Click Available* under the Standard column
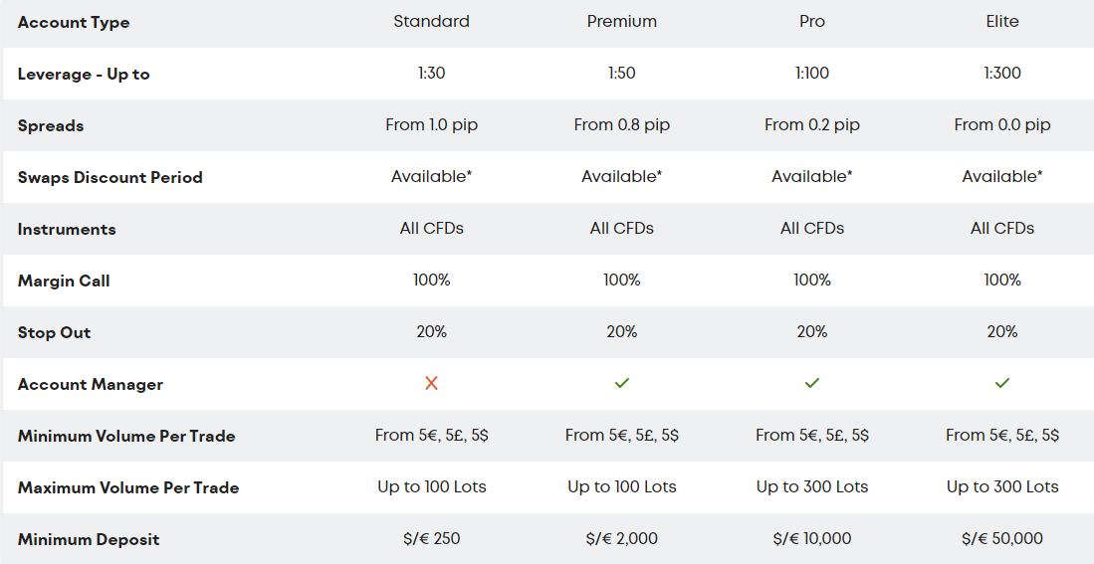Image resolution: width=1094 pixels, height=564 pixels. point(431,176)
